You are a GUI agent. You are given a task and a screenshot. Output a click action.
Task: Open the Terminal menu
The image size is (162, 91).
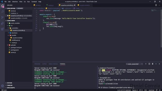34,2
